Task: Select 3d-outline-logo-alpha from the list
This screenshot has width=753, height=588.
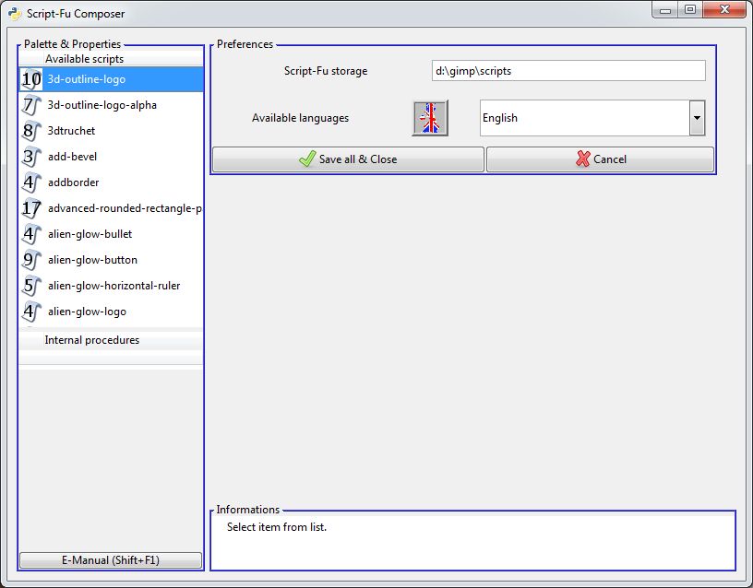Action: pyautogui.click(x=102, y=105)
